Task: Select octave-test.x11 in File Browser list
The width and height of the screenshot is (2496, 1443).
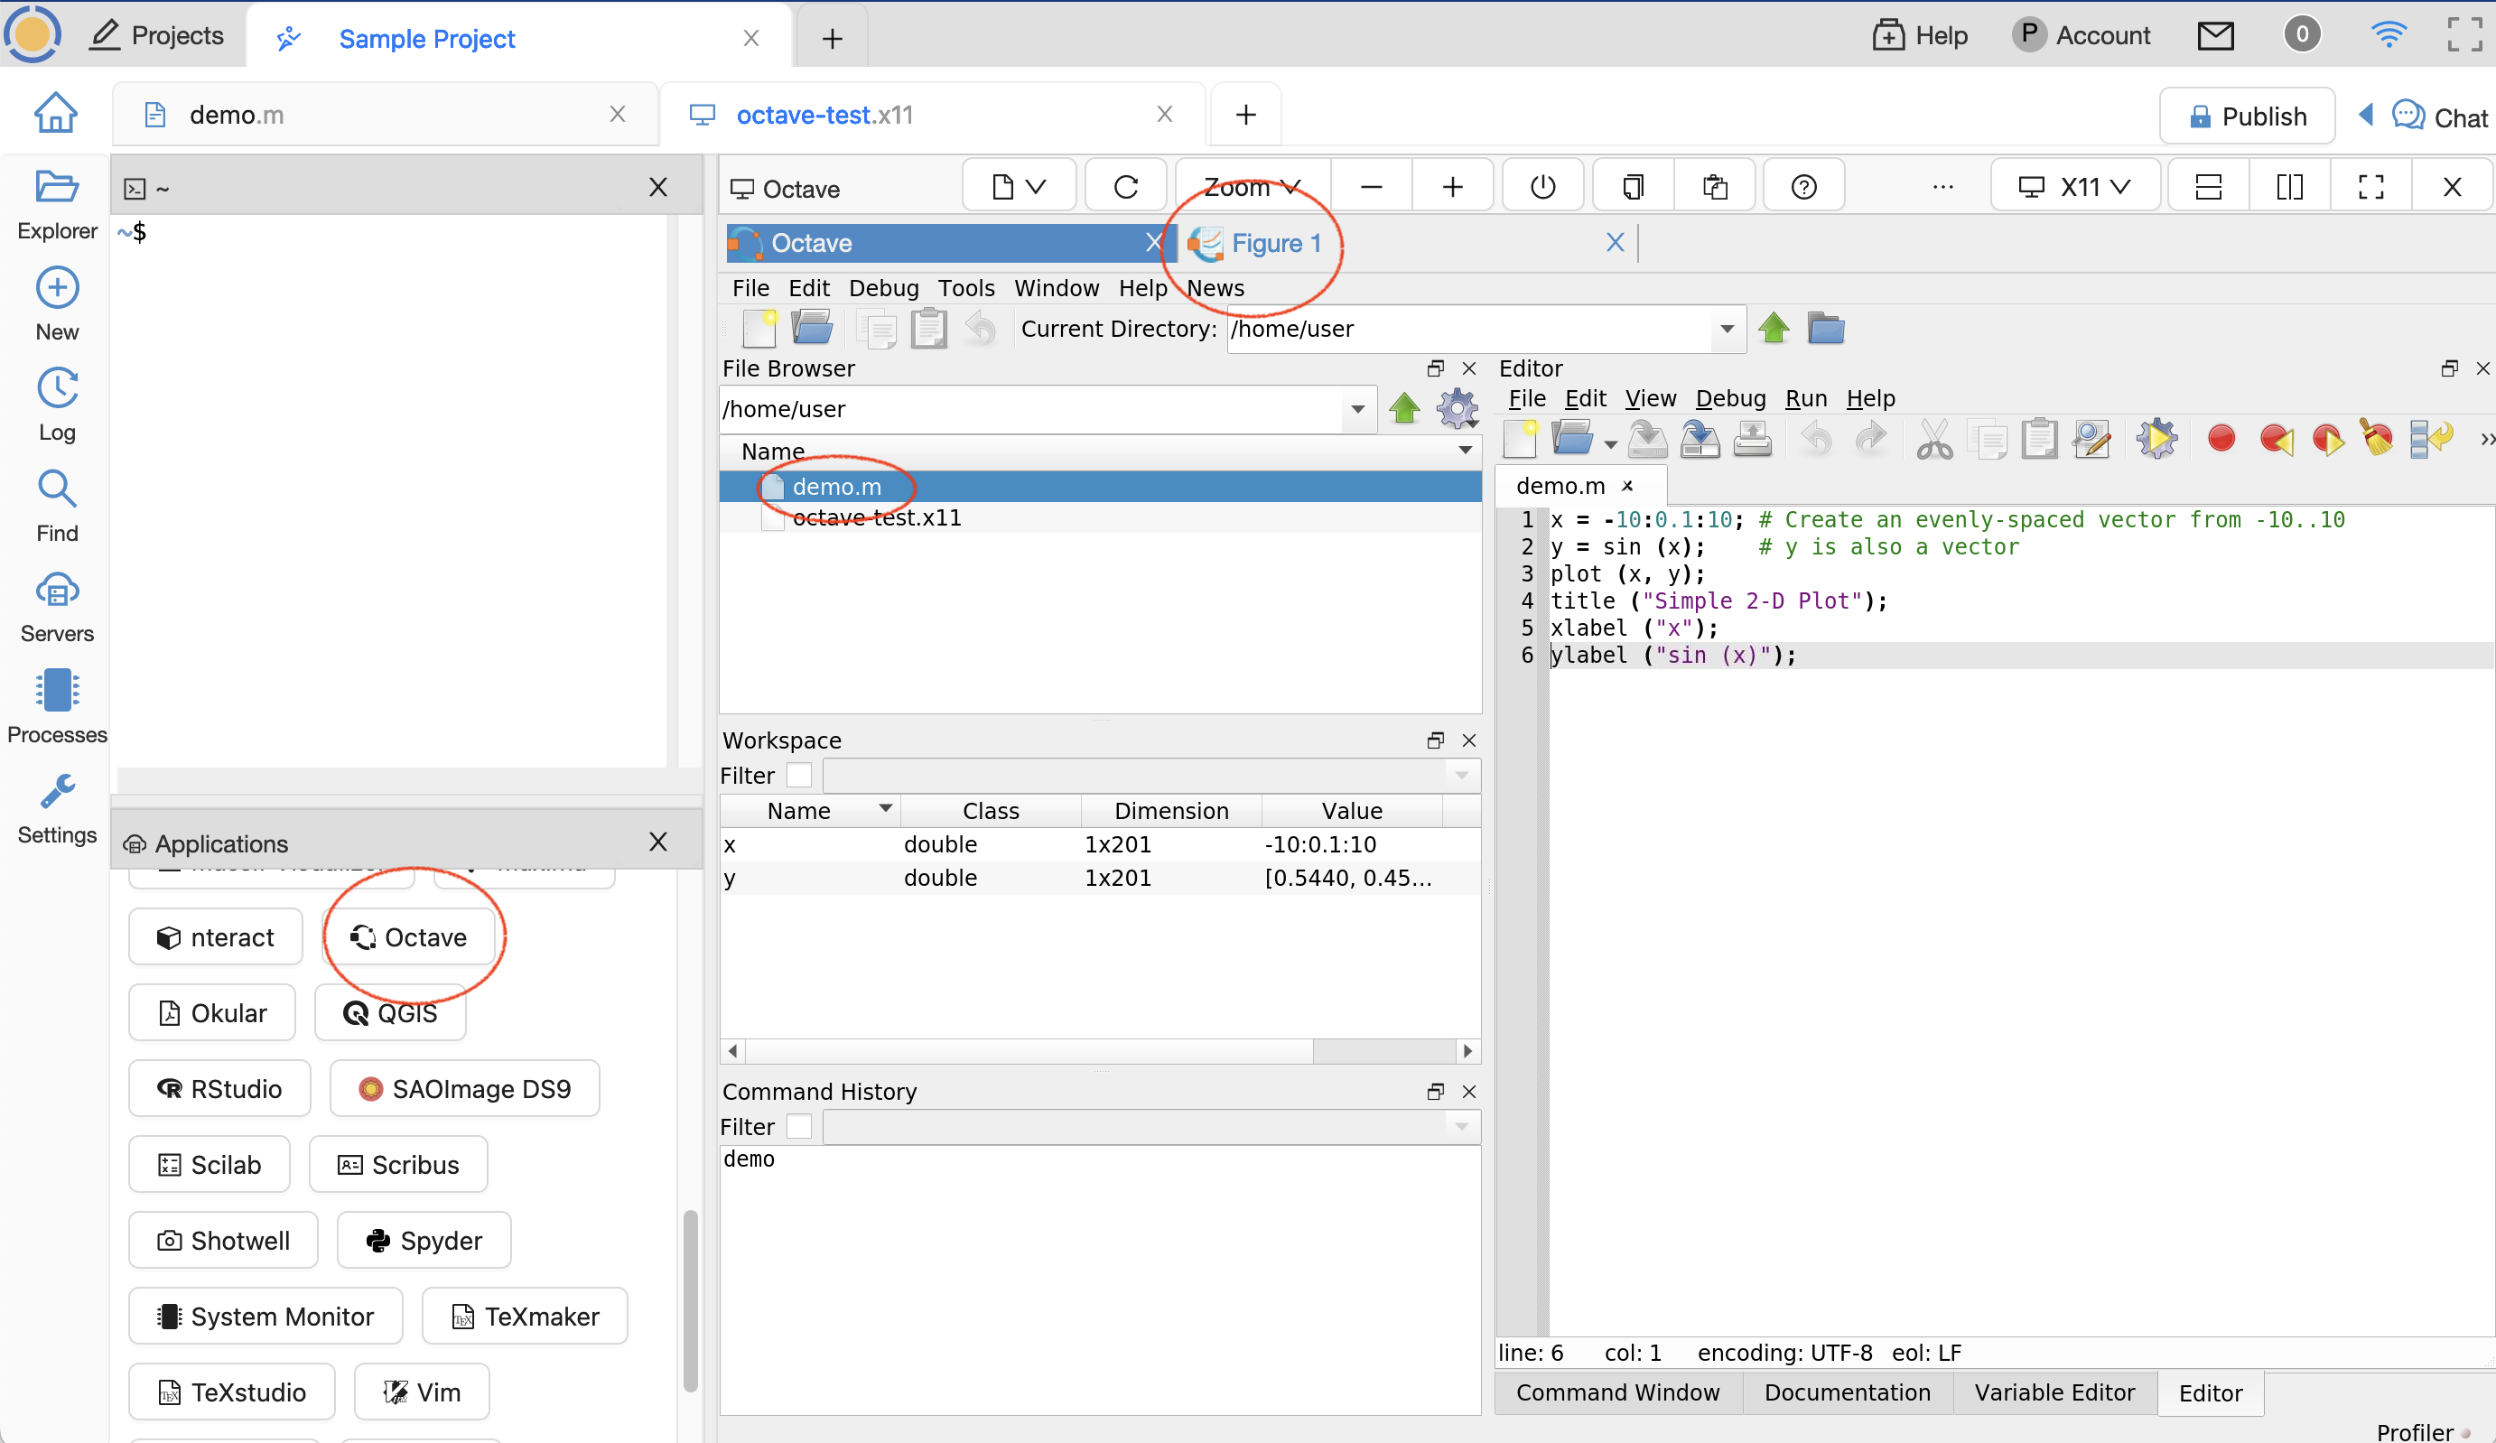Action: click(877, 518)
